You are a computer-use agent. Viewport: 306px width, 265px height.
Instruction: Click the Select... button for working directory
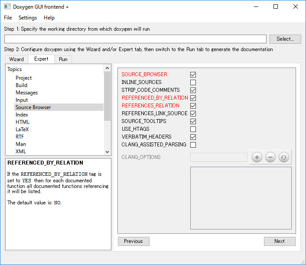coord(285,39)
